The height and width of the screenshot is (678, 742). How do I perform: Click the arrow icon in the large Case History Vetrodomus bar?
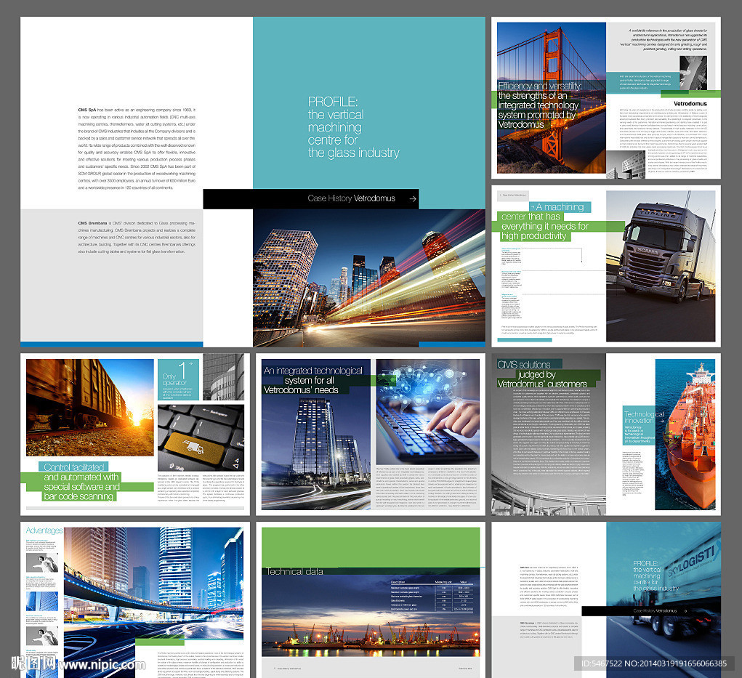[x=413, y=198]
